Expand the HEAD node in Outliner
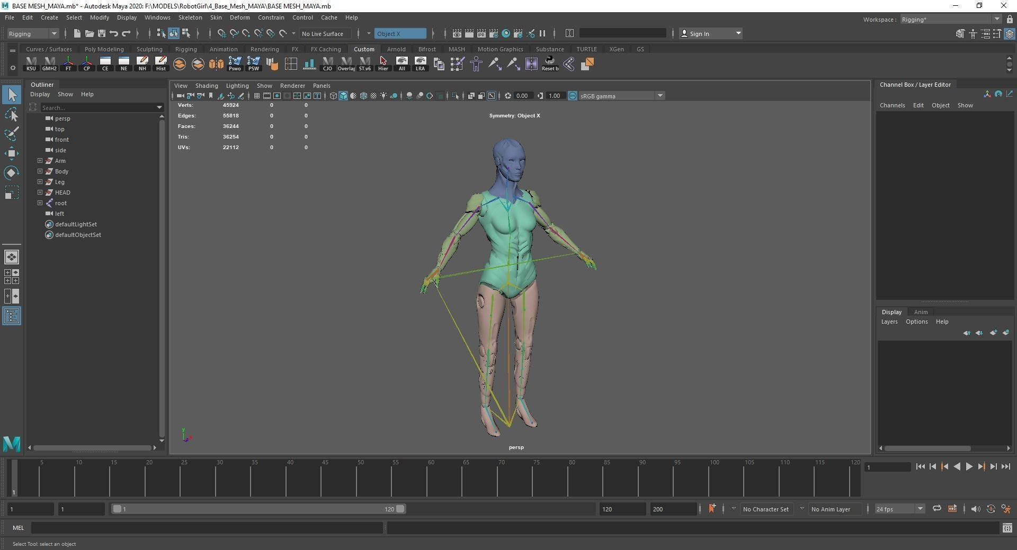The width and height of the screenshot is (1017, 550). click(40, 192)
